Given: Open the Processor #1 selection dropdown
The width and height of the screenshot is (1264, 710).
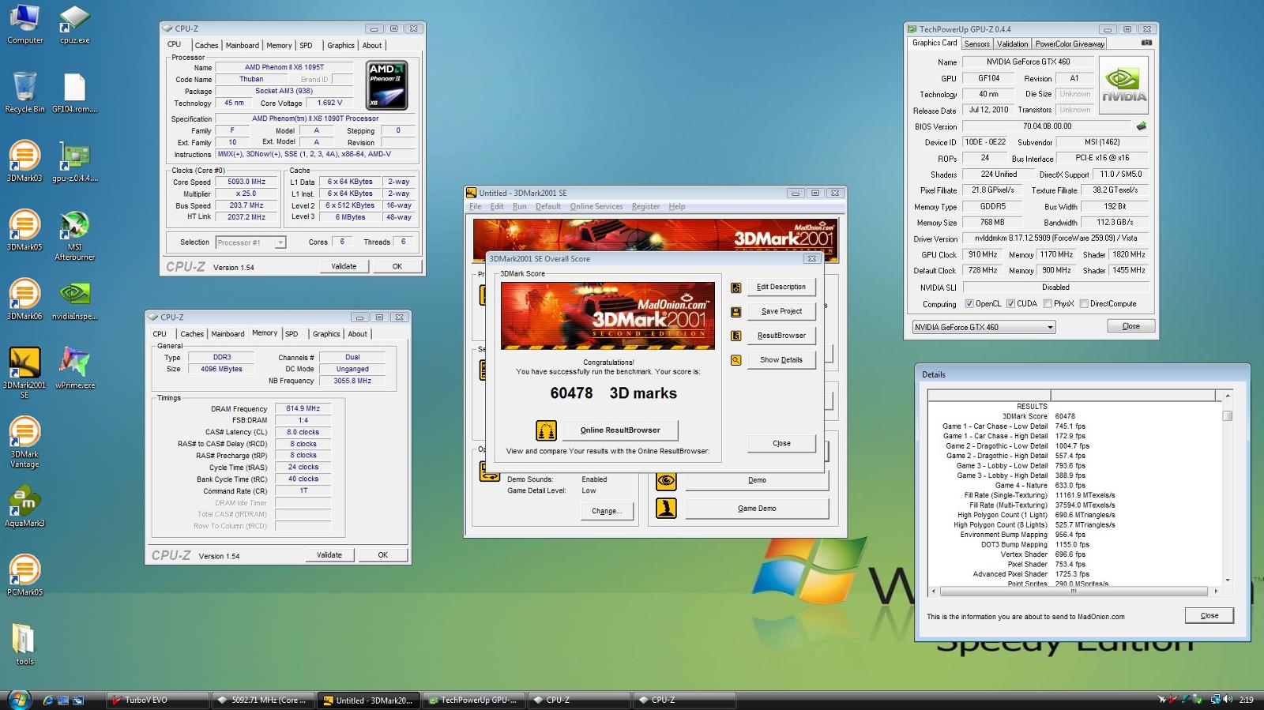Looking at the screenshot, I should [250, 242].
